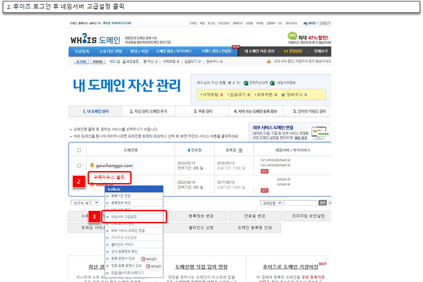Screen dimensions: 423x282
Task: Open the 전체보기 nav item
Action: click(x=321, y=51)
